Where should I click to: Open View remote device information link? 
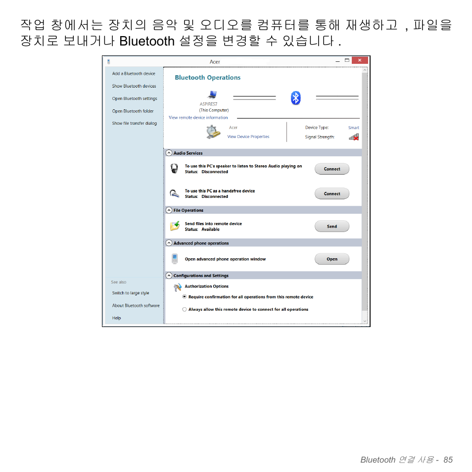198,118
